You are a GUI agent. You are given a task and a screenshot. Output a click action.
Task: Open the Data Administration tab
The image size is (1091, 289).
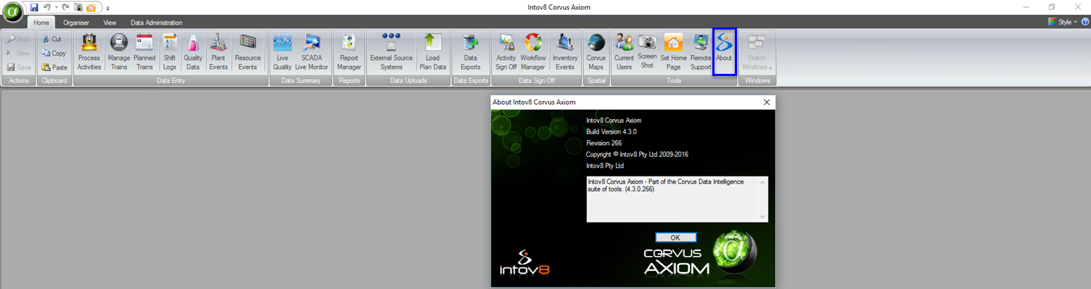point(156,23)
